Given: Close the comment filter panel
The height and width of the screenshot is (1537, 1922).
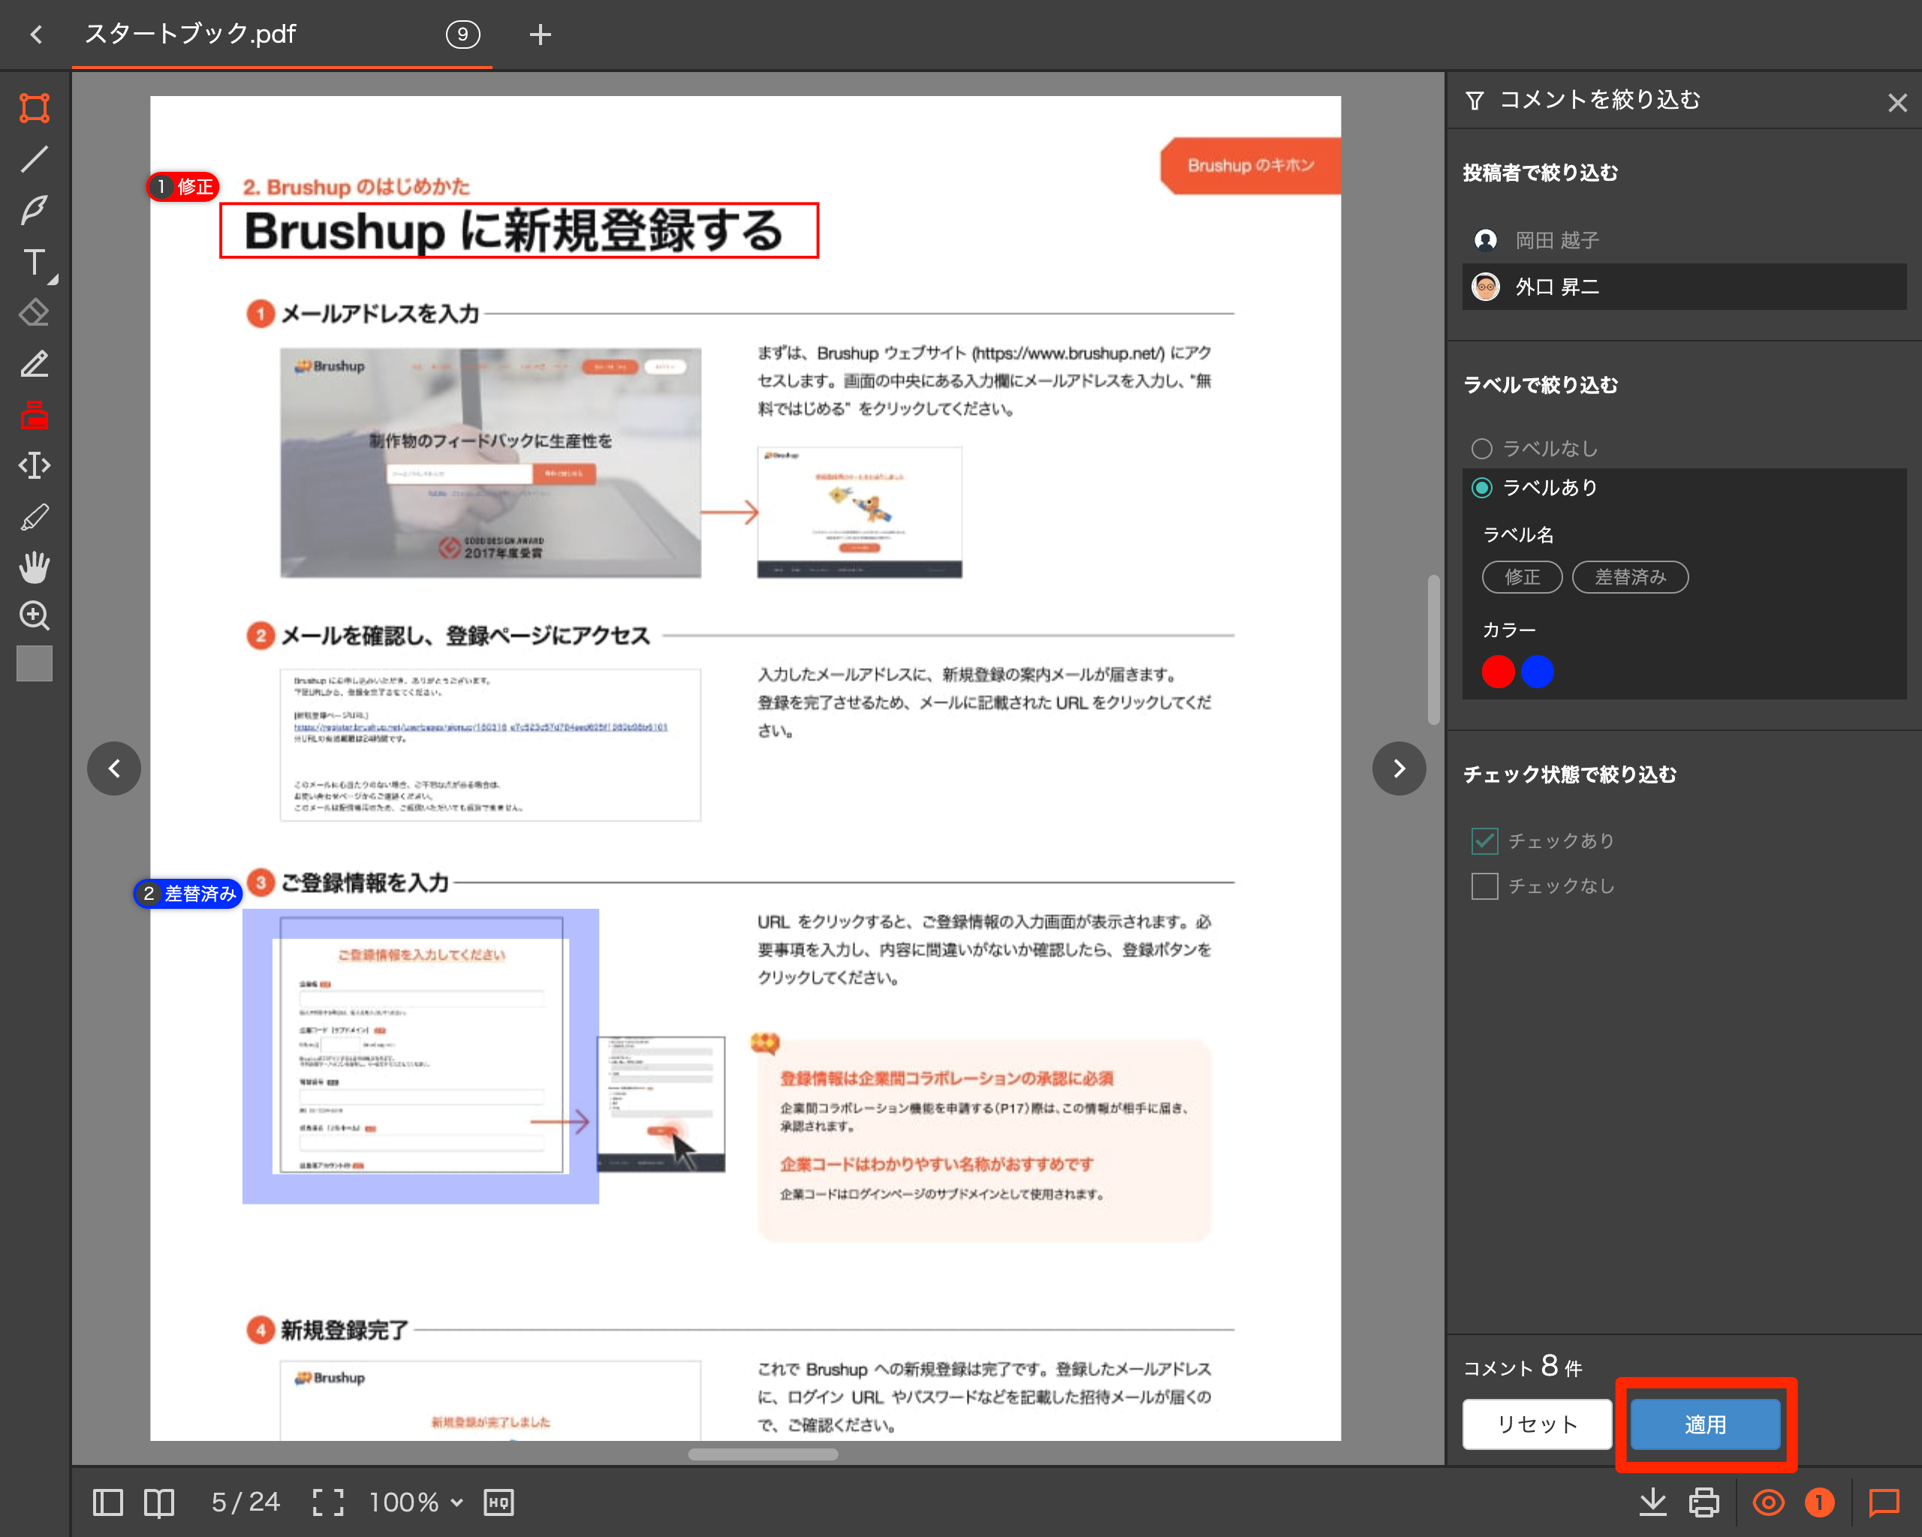Looking at the screenshot, I should point(1898,103).
